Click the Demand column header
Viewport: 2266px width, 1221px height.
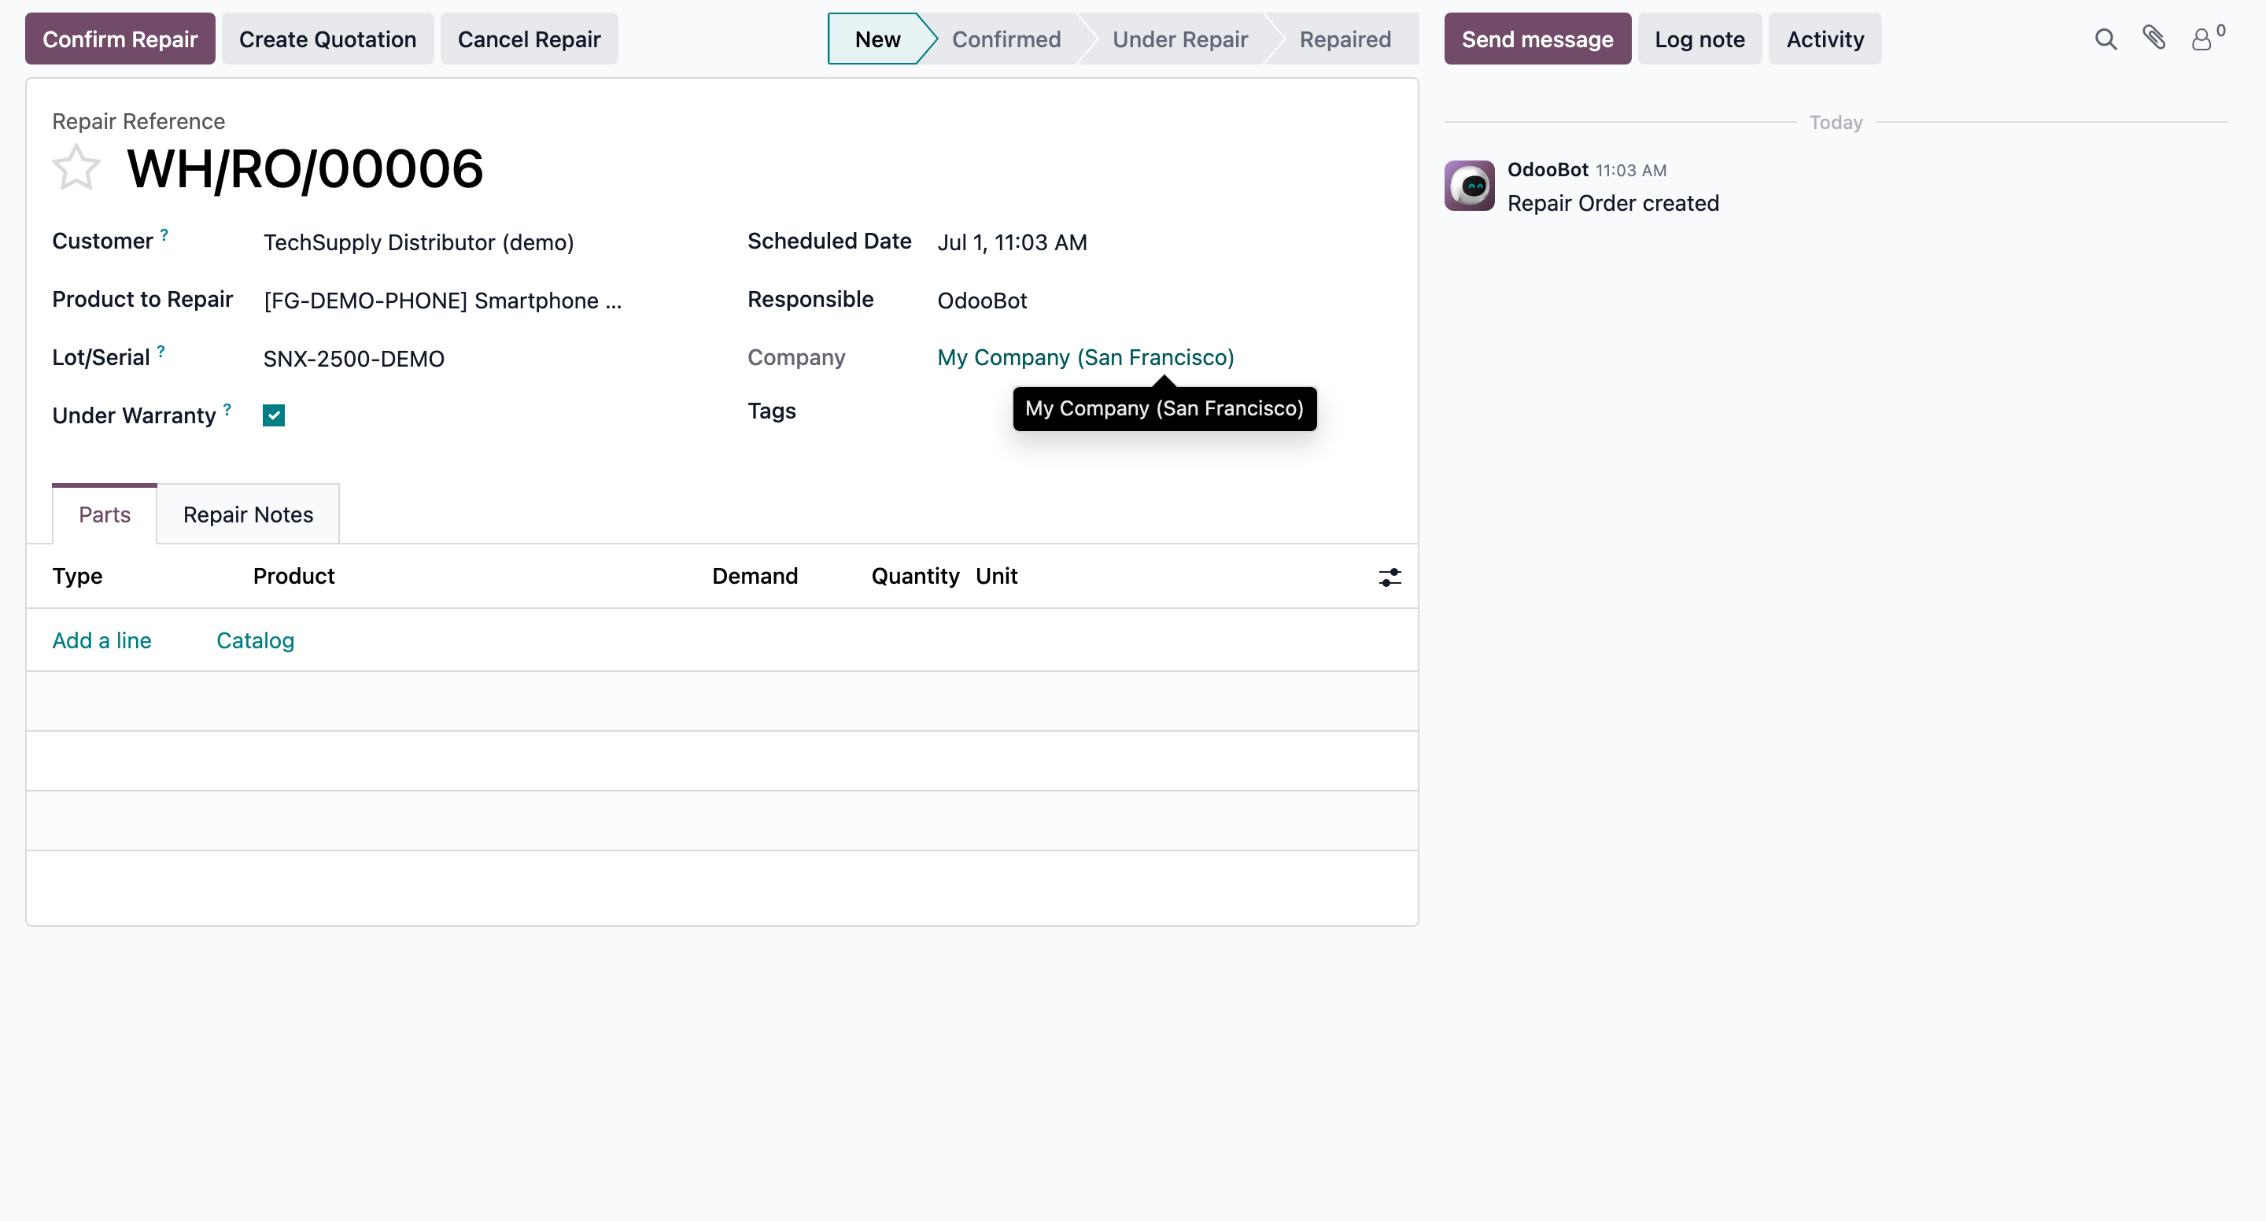[x=755, y=576]
